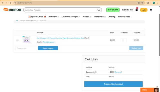Click the DealMirror logo

pos(12,10)
